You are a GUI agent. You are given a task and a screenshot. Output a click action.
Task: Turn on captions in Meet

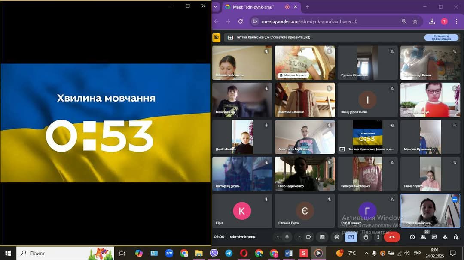(x=322, y=237)
